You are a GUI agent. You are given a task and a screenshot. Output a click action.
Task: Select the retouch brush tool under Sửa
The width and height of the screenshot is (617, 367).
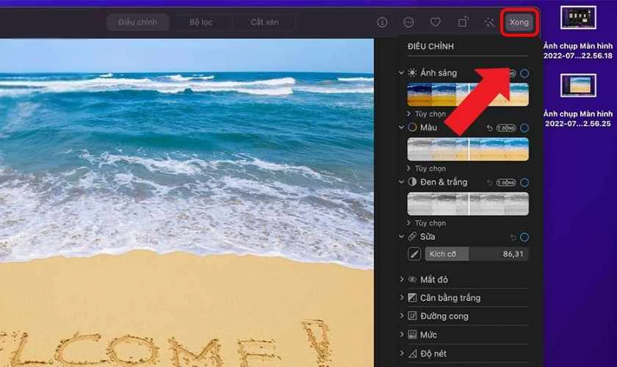(414, 254)
